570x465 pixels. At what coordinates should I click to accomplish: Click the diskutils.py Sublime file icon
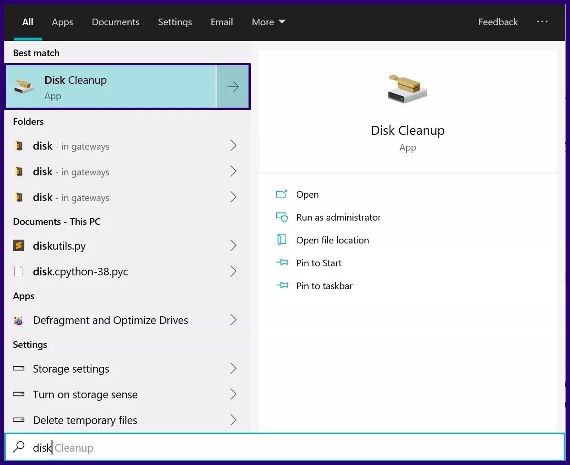pos(19,245)
